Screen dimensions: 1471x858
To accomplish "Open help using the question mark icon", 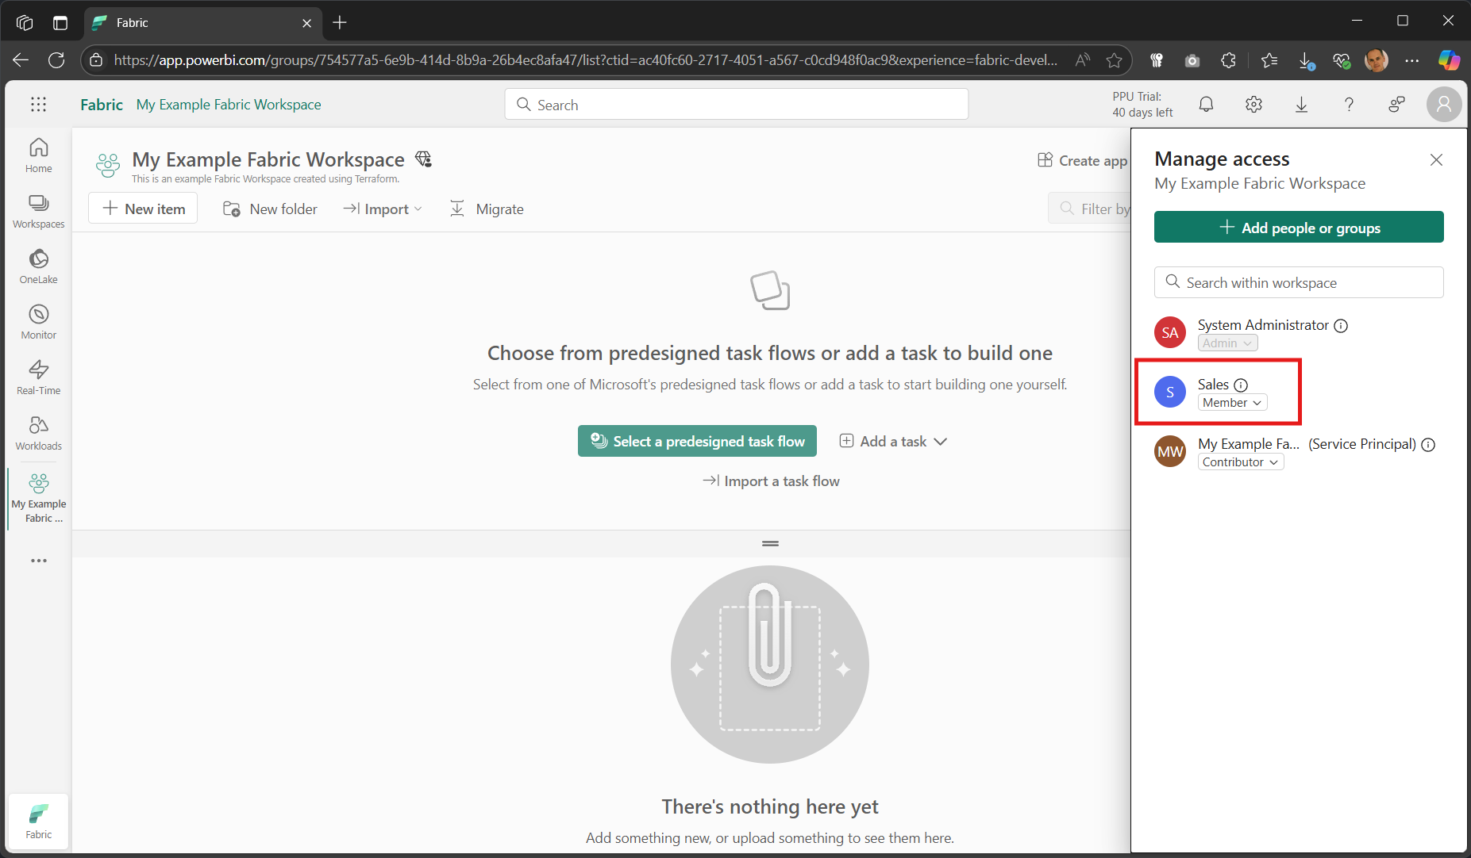I will 1349,104.
